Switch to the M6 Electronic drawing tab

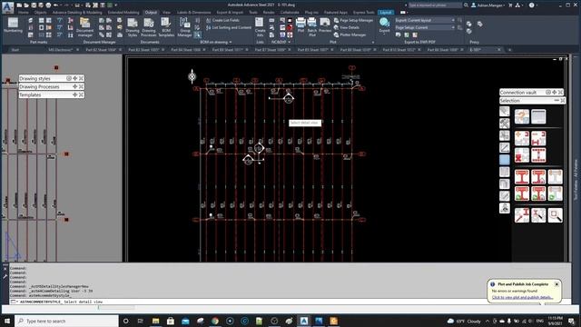pos(61,50)
